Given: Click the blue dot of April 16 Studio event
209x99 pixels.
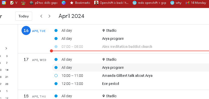Looking at the screenshot, I should click(56, 30).
